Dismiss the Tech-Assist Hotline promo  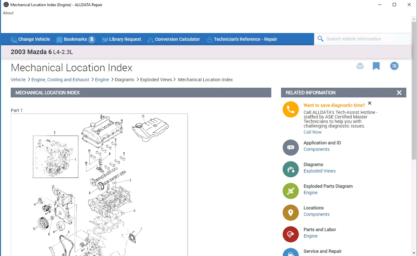tap(370, 103)
